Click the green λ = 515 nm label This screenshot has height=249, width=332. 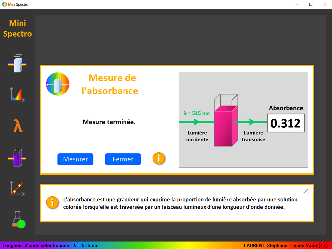197,113
